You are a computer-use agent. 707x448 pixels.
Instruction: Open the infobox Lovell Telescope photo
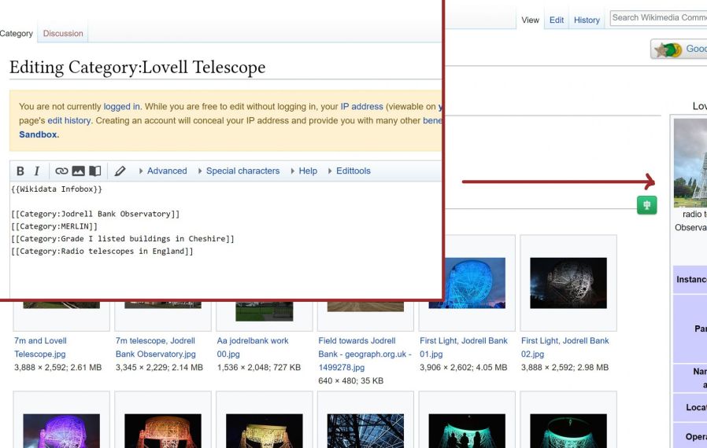[690, 163]
